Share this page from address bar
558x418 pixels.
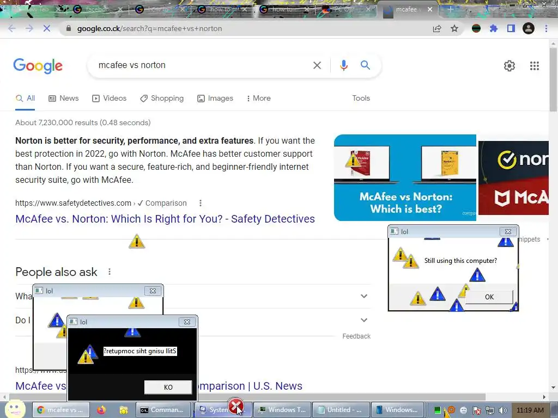click(437, 28)
